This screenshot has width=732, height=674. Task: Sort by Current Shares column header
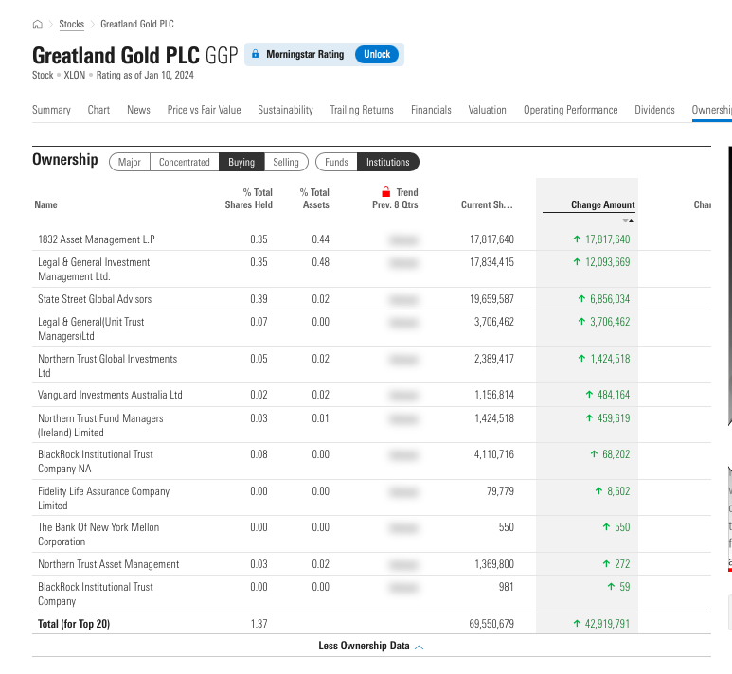(487, 204)
